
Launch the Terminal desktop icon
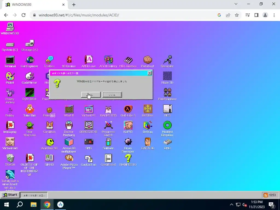[x=10, y=62]
